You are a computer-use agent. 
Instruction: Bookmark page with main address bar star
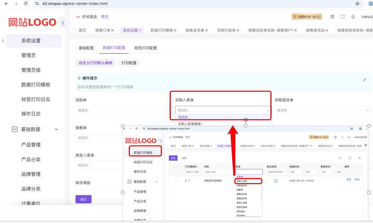point(357,4)
